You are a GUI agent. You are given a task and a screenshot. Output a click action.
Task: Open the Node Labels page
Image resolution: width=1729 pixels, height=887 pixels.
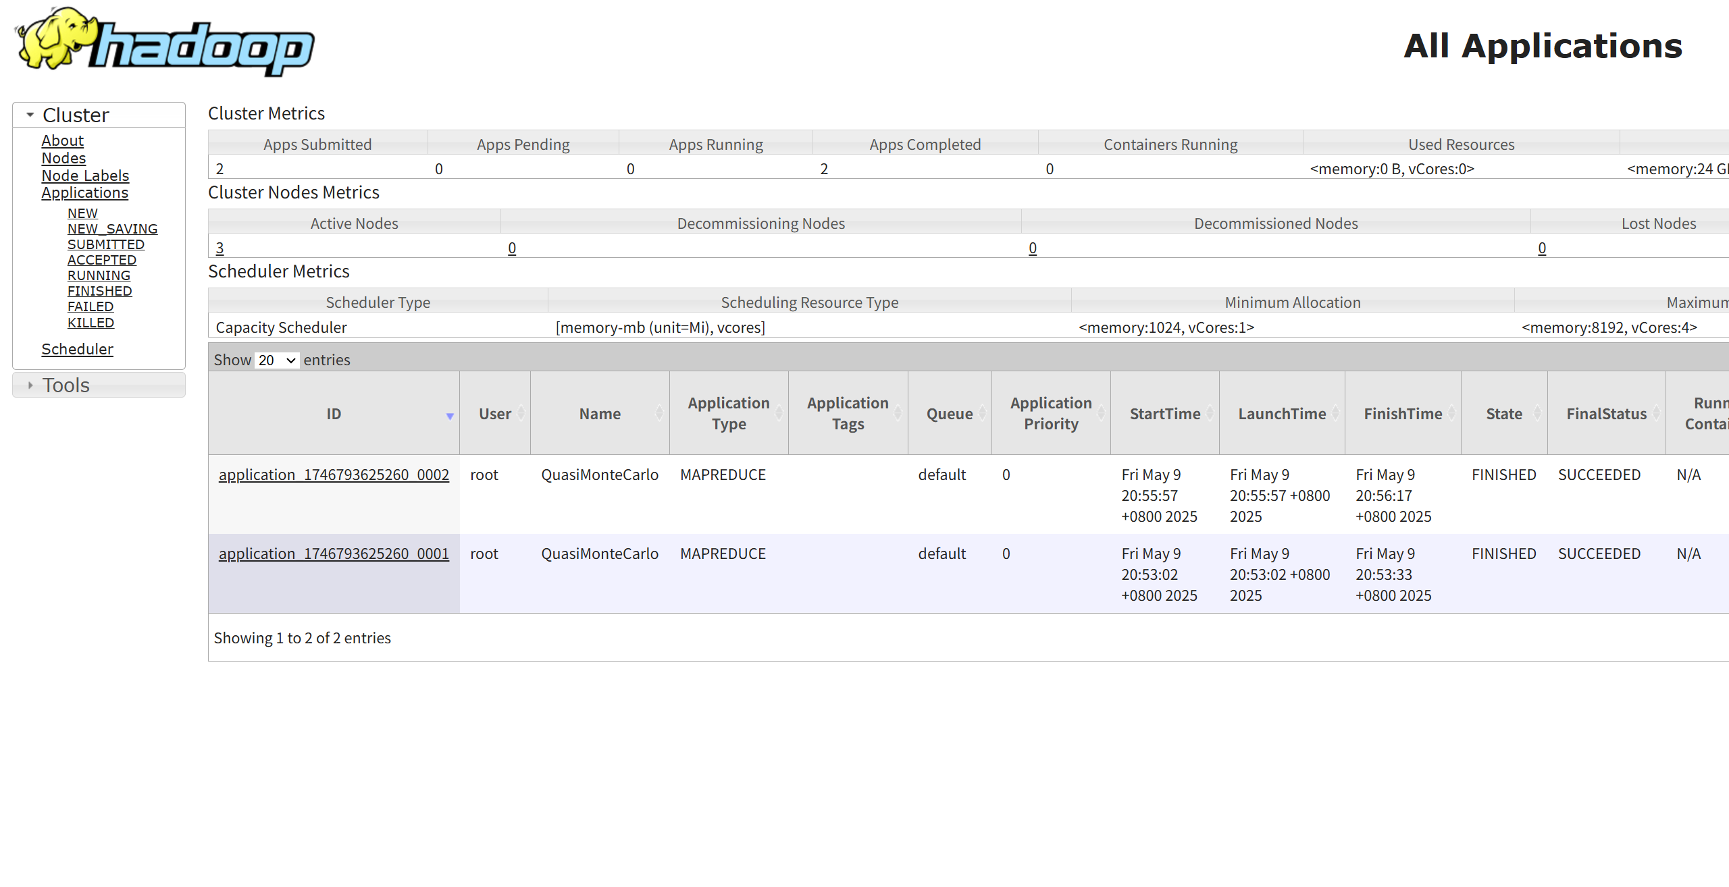click(x=85, y=176)
